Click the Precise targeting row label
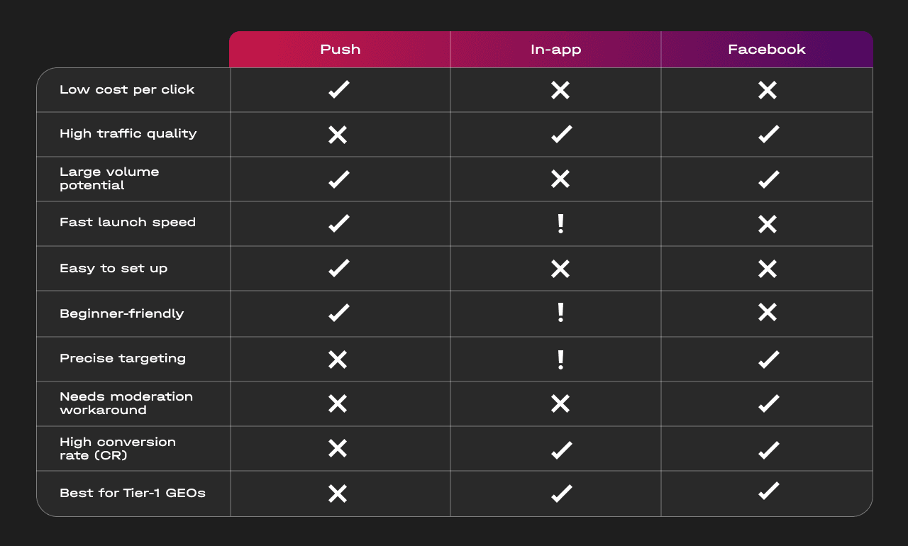Viewport: 908px width, 546px height. pyautogui.click(x=123, y=359)
